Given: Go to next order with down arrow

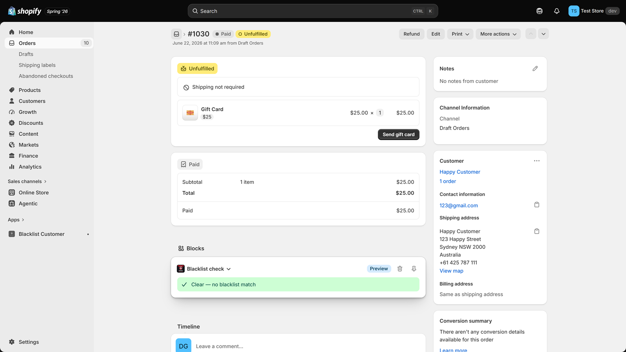Looking at the screenshot, I should [543, 34].
